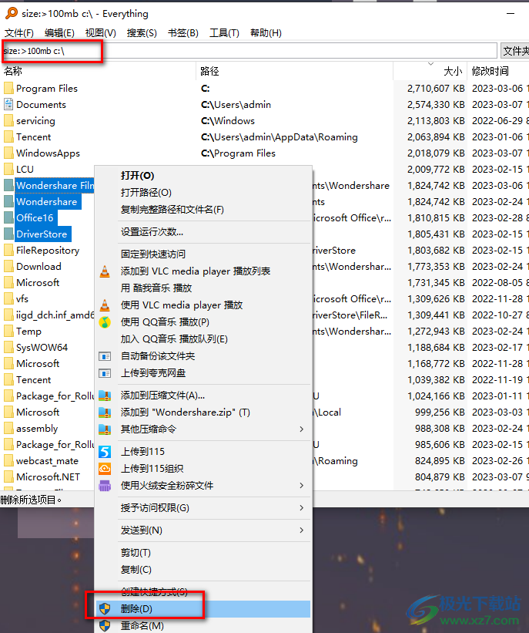Image resolution: width=529 pixels, height=633 pixels.
Task: Choose 设置运行次数... in context menu
Action: pyautogui.click(x=203, y=232)
